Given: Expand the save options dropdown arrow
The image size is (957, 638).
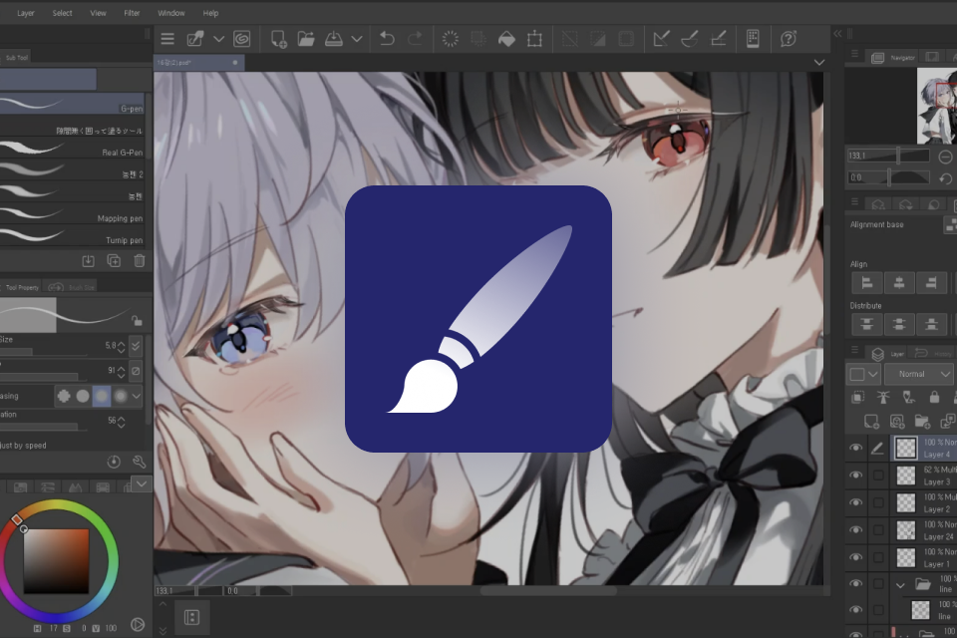Looking at the screenshot, I should 357,39.
